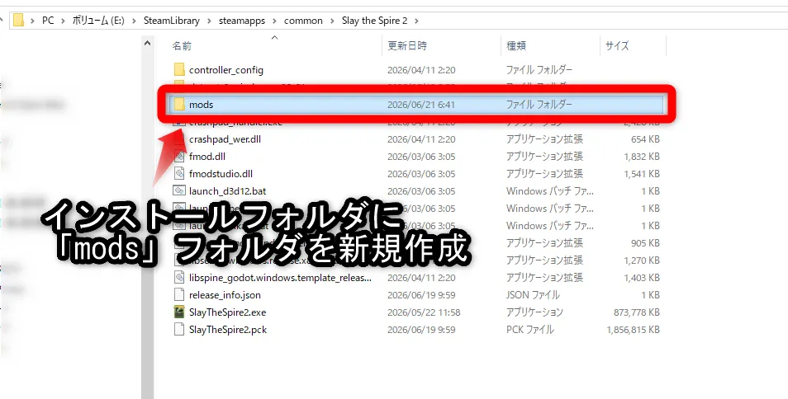The image size is (788, 399).
Task: Go to SteamLibrary breadcrumb
Action: (x=171, y=21)
